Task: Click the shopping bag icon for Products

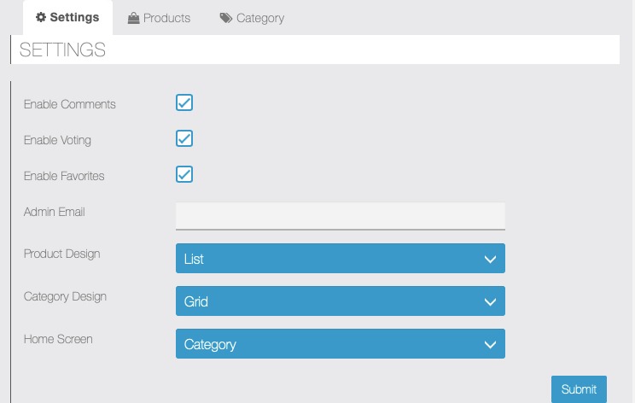Action: coord(133,18)
